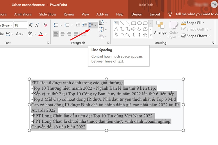Viewport: 218px width, 145px height.
Task: Select the Arrow line shape
Action: pos(128,23)
